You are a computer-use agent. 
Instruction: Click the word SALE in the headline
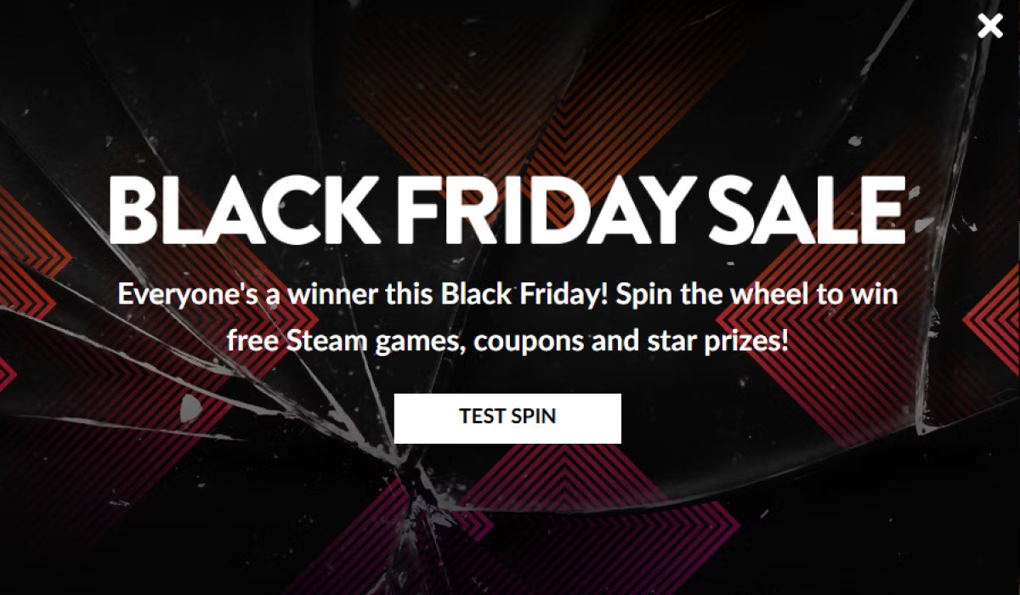pyautogui.click(x=806, y=210)
